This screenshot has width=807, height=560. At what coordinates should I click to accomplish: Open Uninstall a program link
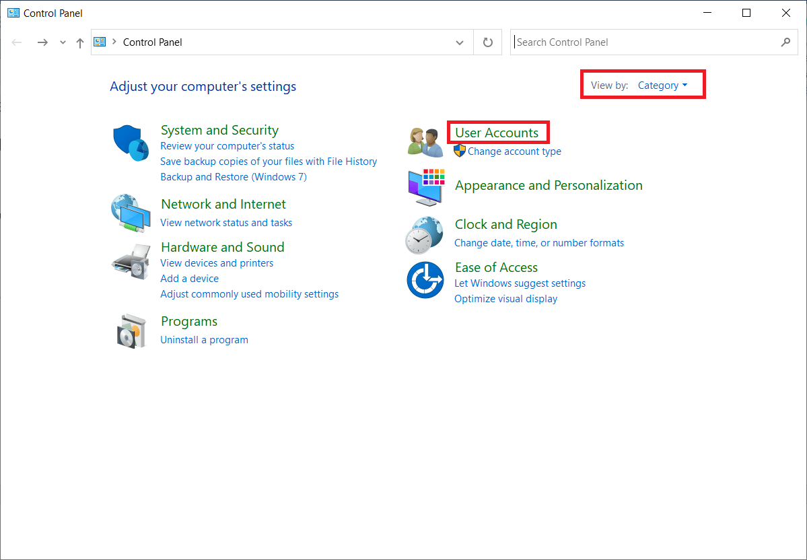[x=204, y=340]
